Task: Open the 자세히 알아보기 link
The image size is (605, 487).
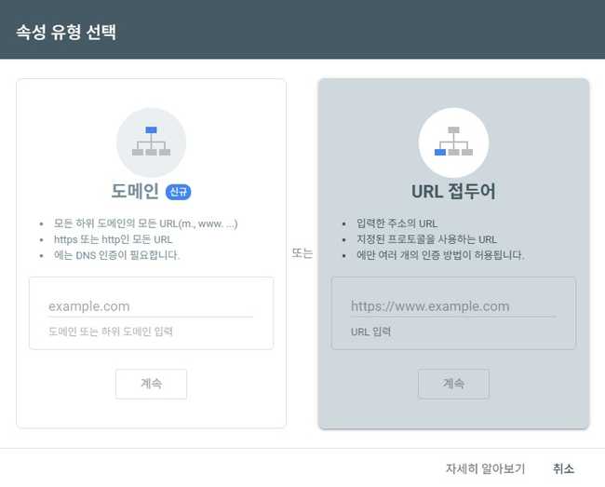Action: pyautogui.click(x=485, y=468)
